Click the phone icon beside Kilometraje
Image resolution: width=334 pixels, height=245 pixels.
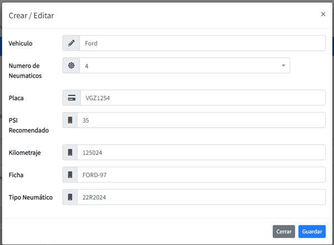[70, 152]
